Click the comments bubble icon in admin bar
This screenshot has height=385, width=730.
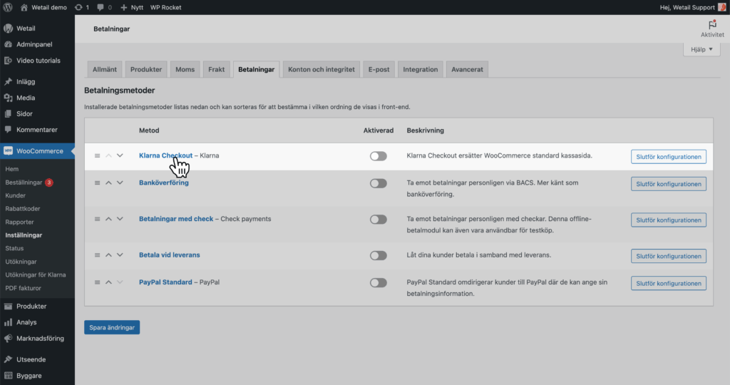pyautogui.click(x=101, y=7)
